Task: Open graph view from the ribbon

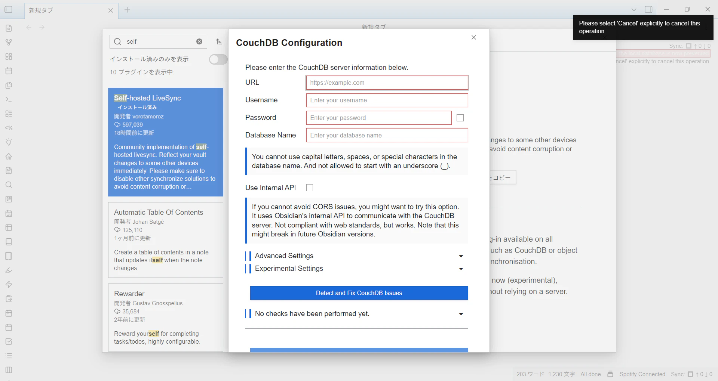Action: pyautogui.click(x=9, y=42)
